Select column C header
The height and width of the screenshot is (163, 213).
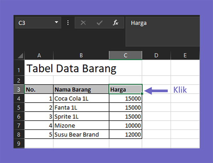click(x=126, y=55)
